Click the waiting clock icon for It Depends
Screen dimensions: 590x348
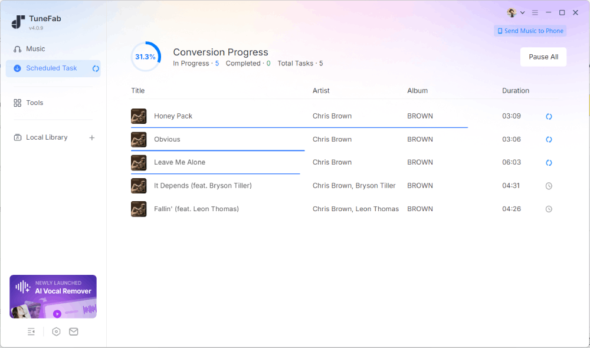(x=549, y=186)
